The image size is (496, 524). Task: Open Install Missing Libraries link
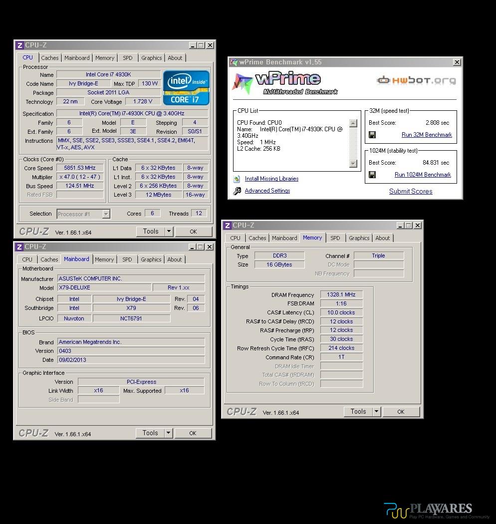271,179
